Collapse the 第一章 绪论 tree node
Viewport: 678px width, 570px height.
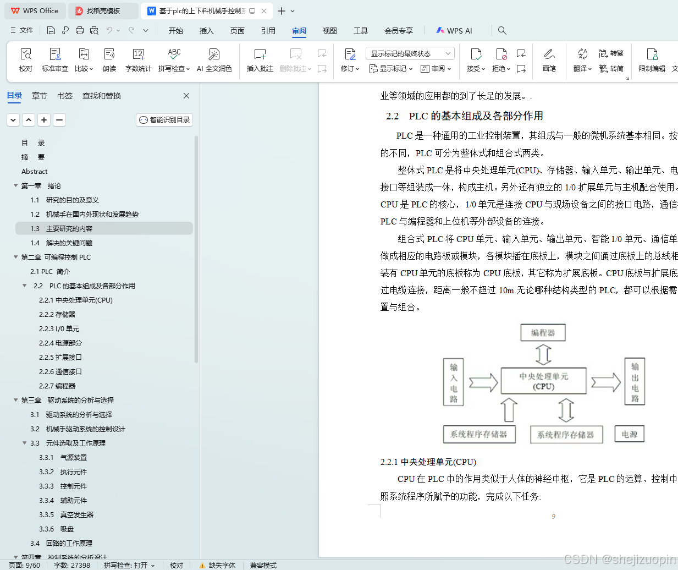pyautogui.click(x=16, y=185)
